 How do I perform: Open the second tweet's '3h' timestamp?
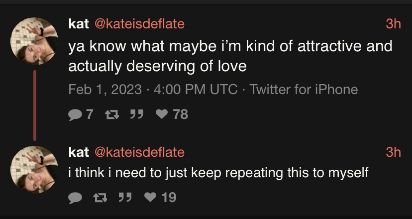click(x=393, y=151)
